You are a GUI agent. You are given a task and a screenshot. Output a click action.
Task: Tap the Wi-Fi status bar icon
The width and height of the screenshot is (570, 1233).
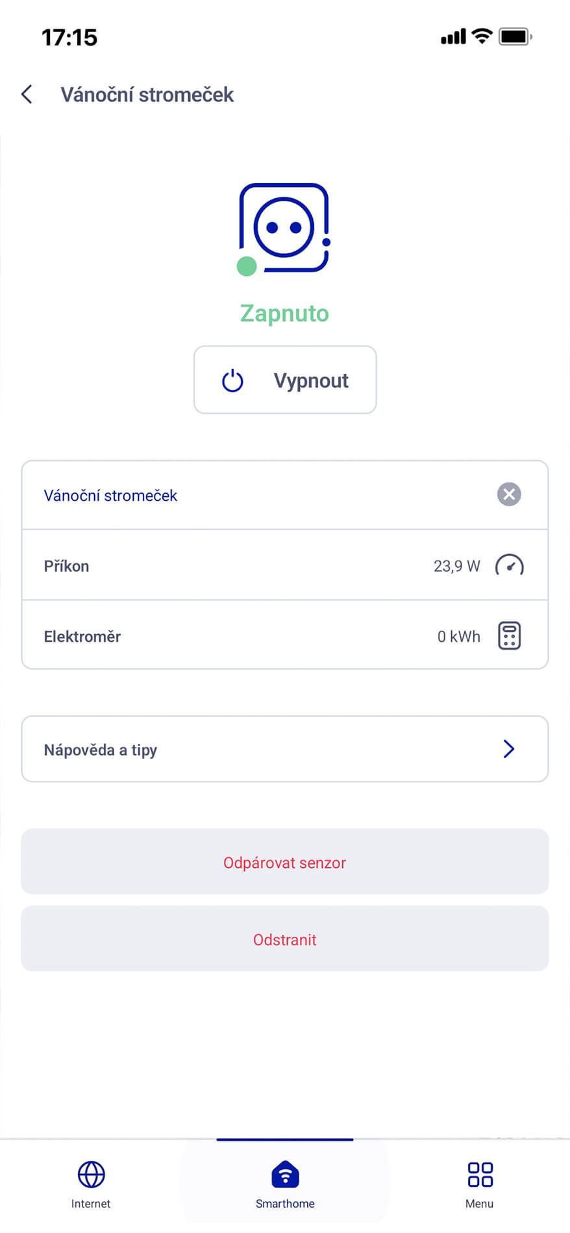482,36
